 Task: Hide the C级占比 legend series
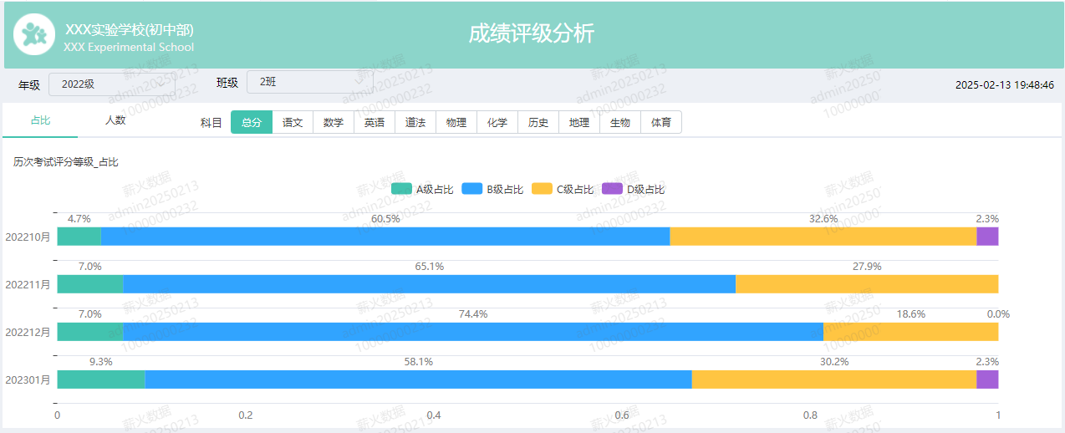(x=563, y=189)
